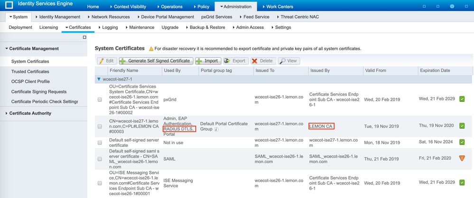Select checkbox for Default self-signed server certificate
The height and width of the screenshot is (198, 474).
click(100, 143)
